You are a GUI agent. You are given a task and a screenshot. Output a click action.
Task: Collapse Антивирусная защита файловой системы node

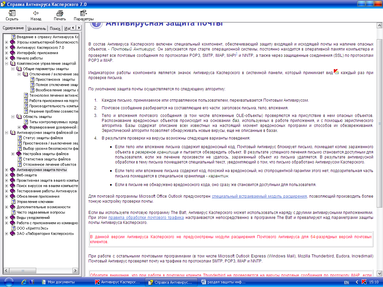(7, 133)
